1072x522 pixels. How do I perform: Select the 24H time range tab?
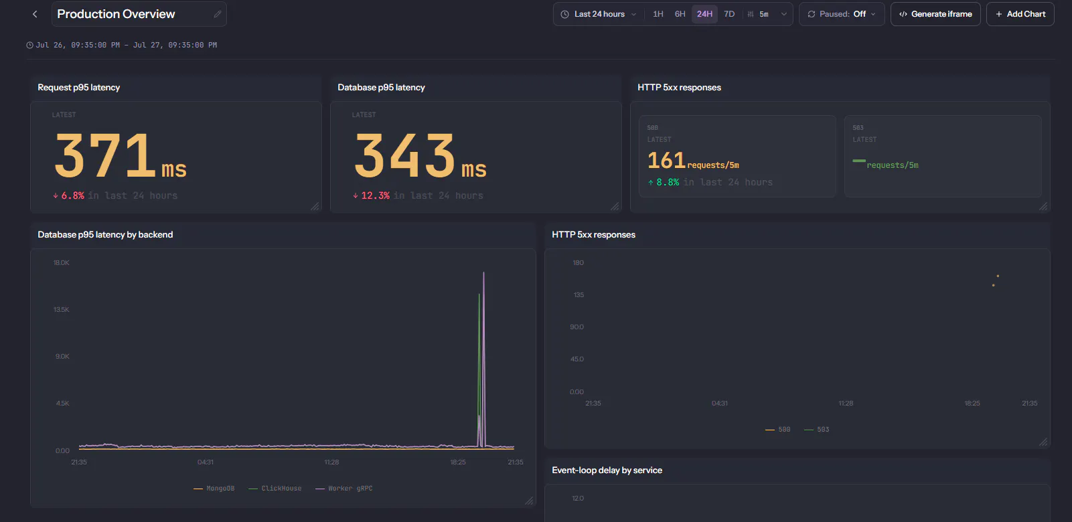click(704, 14)
